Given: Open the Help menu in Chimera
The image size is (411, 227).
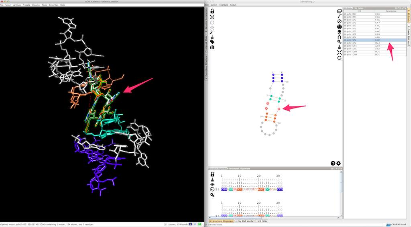Looking at the screenshot, I should [x=63, y=5].
